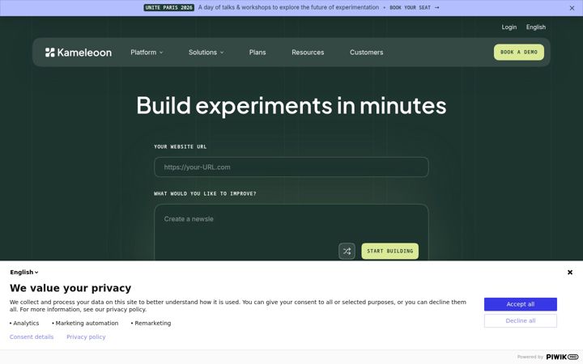The height and width of the screenshot is (364, 583).
Task: Expand the Platform menu
Action: 147,53
